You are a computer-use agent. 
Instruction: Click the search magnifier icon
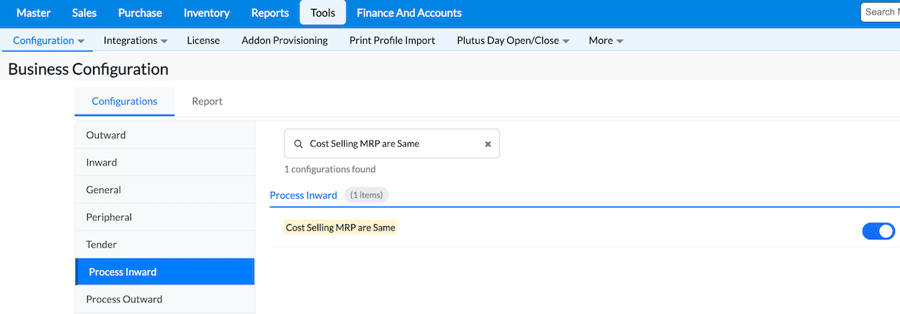298,144
